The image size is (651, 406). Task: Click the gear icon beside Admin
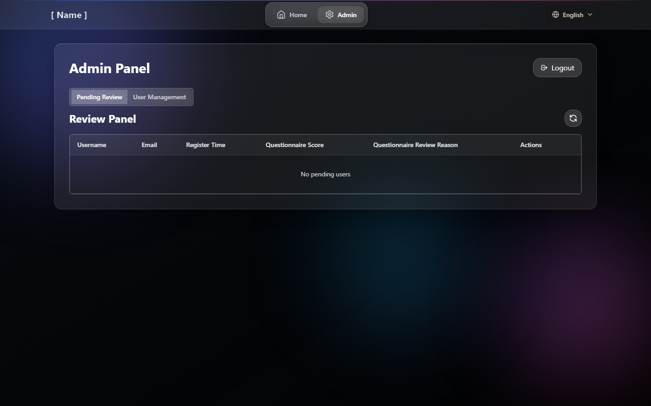point(330,15)
